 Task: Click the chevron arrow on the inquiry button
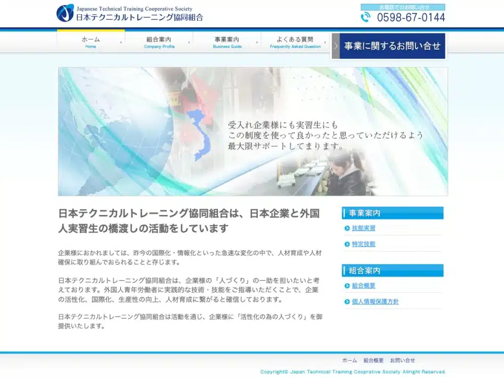[336, 46]
